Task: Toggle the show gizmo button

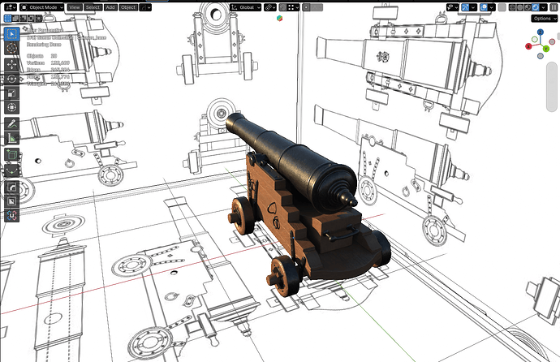Action: point(465,7)
